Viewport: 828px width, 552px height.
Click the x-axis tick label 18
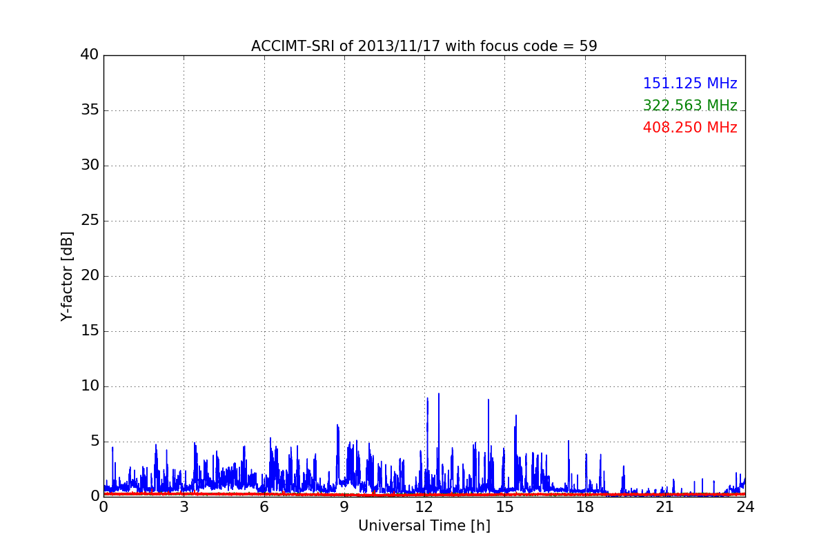584,507
